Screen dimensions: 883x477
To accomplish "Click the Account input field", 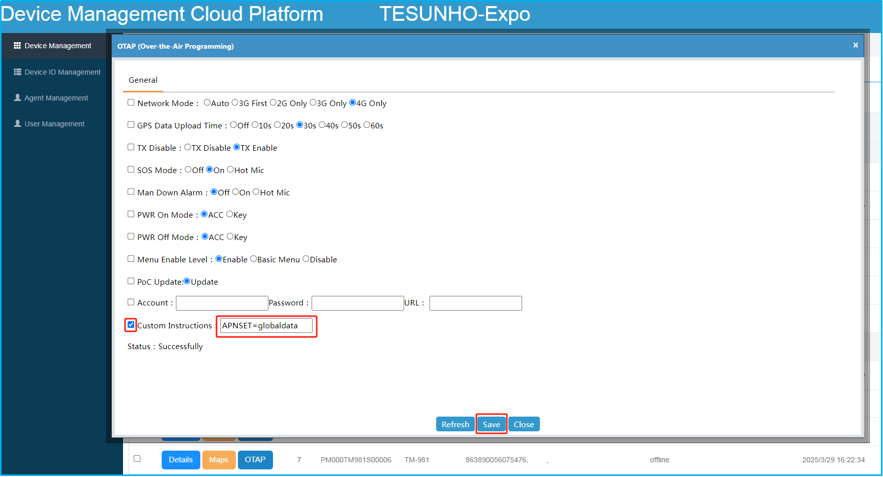I will [222, 303].
